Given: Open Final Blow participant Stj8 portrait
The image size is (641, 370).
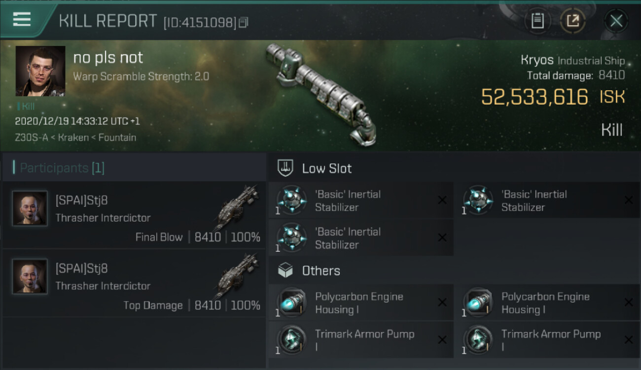Looking at the screenshot, I should (30, 209).
